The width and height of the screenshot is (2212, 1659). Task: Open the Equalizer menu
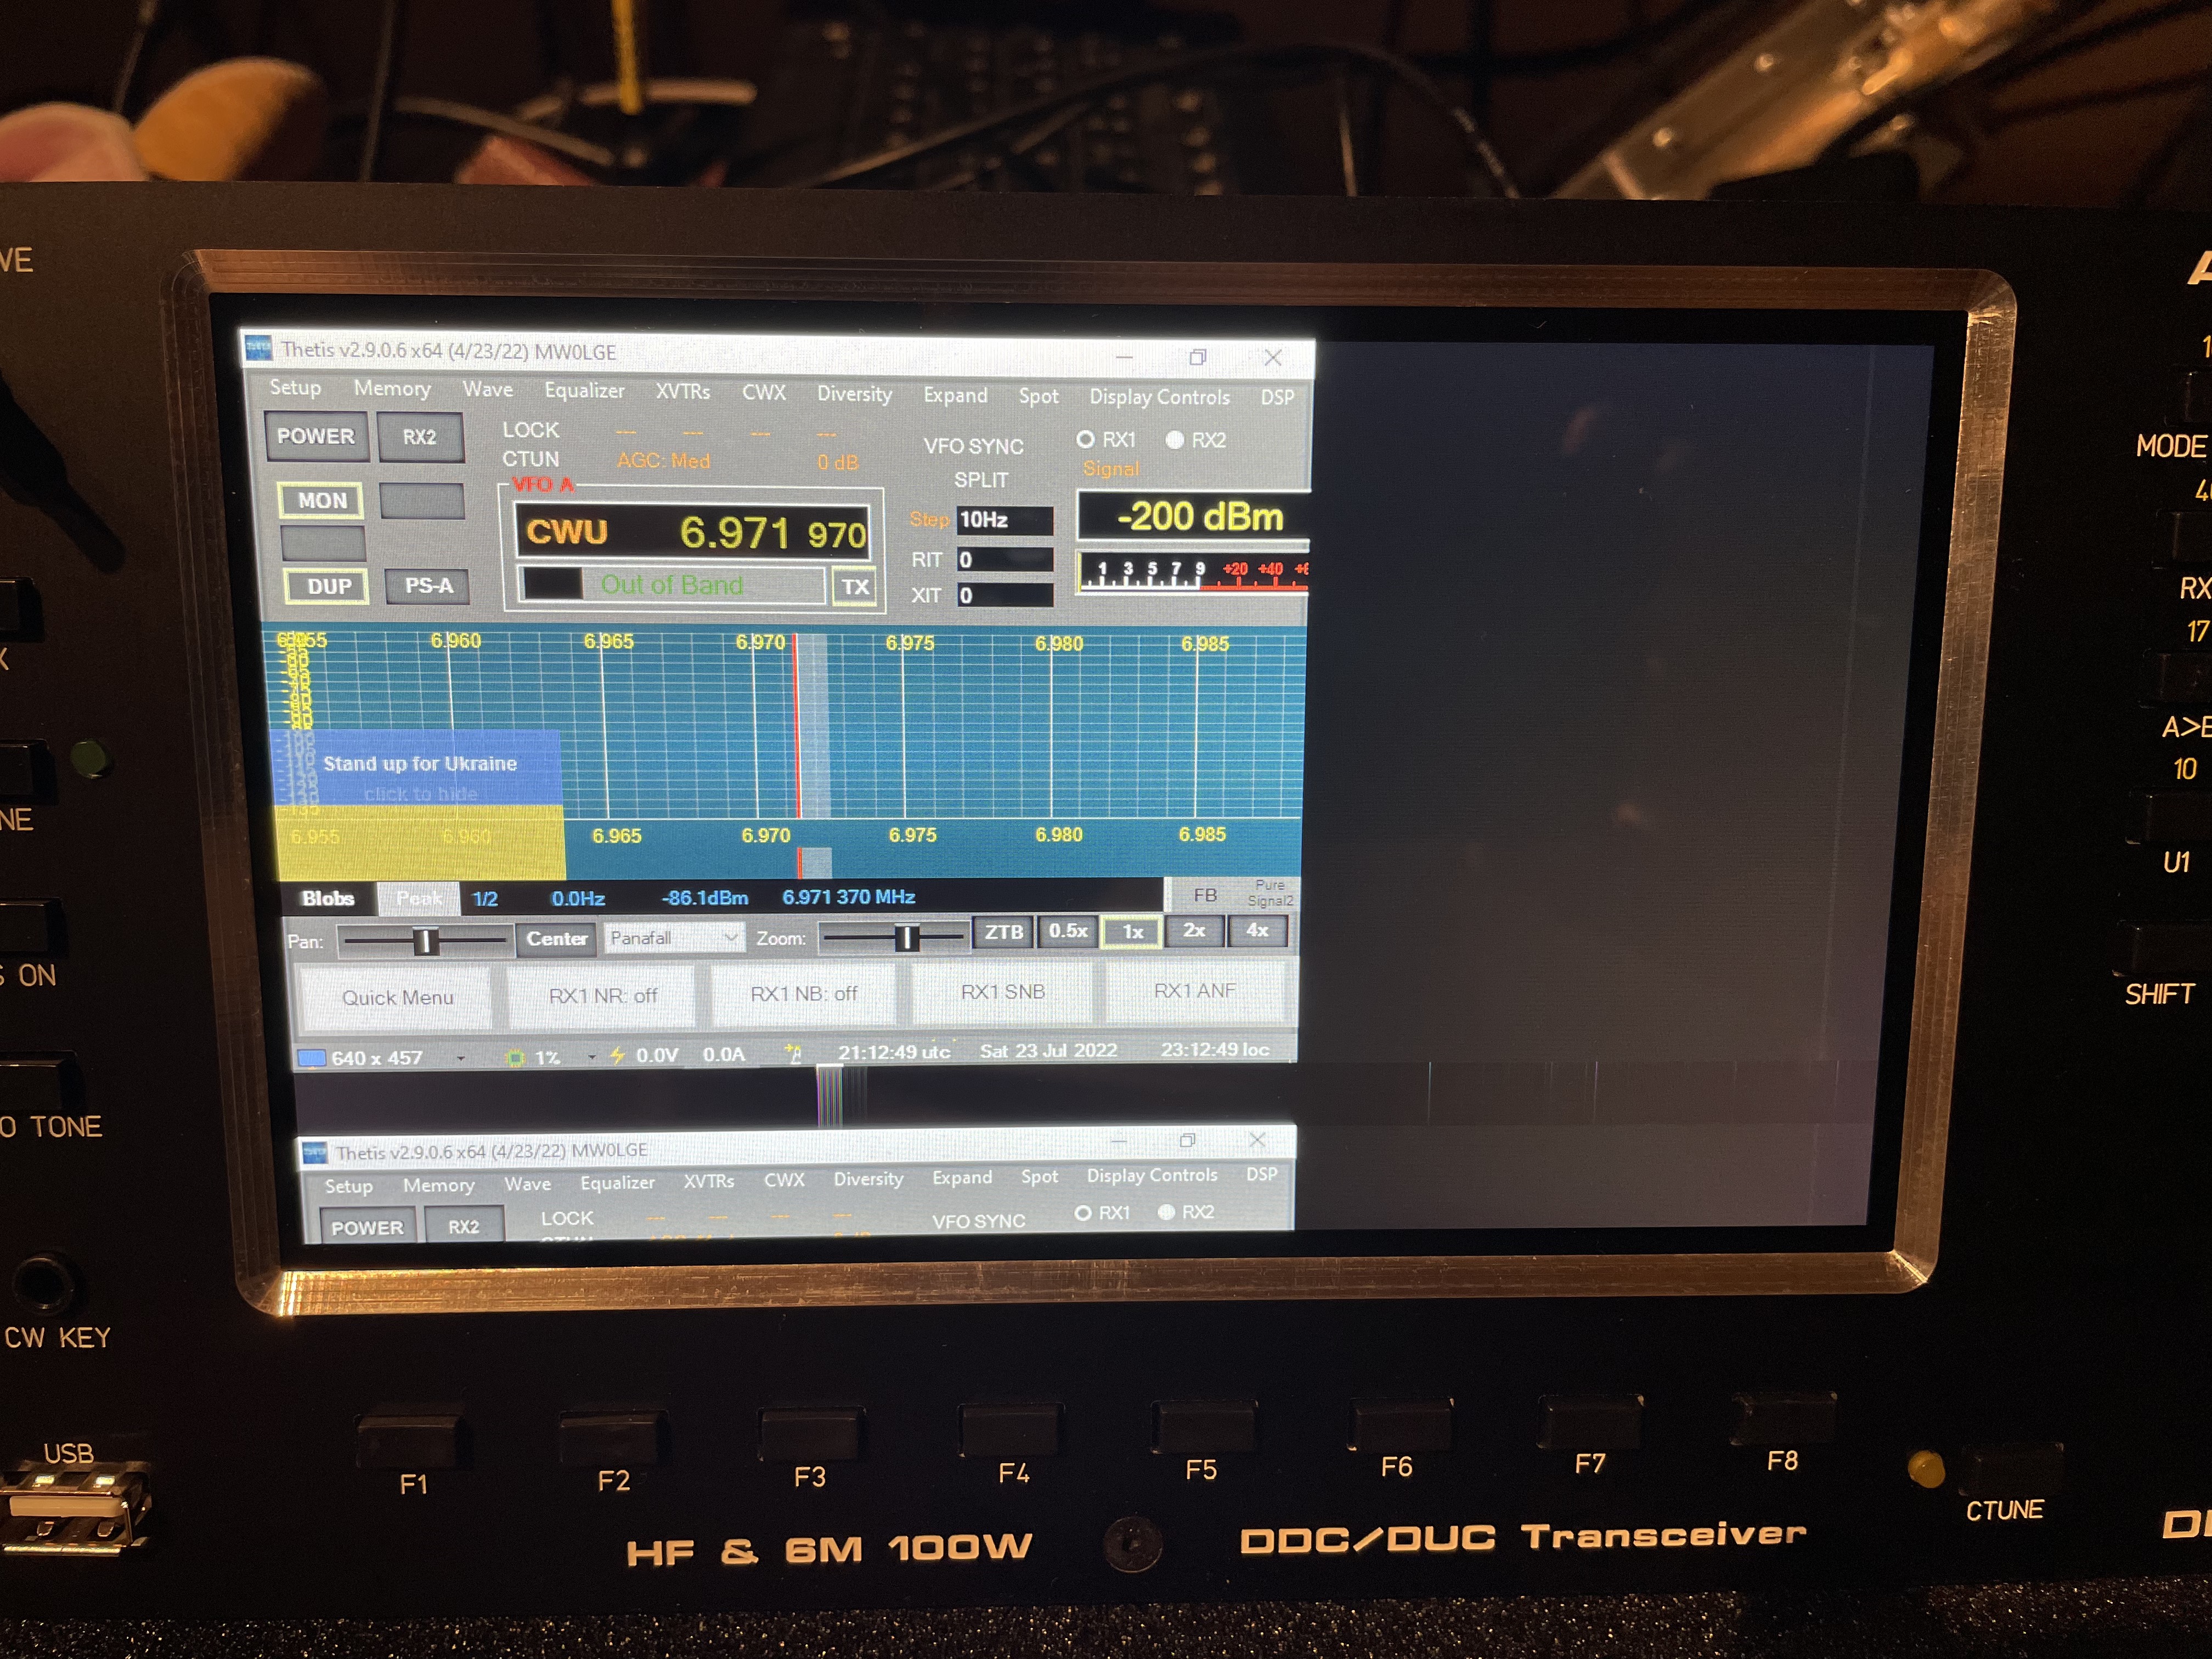pos(584,391)
